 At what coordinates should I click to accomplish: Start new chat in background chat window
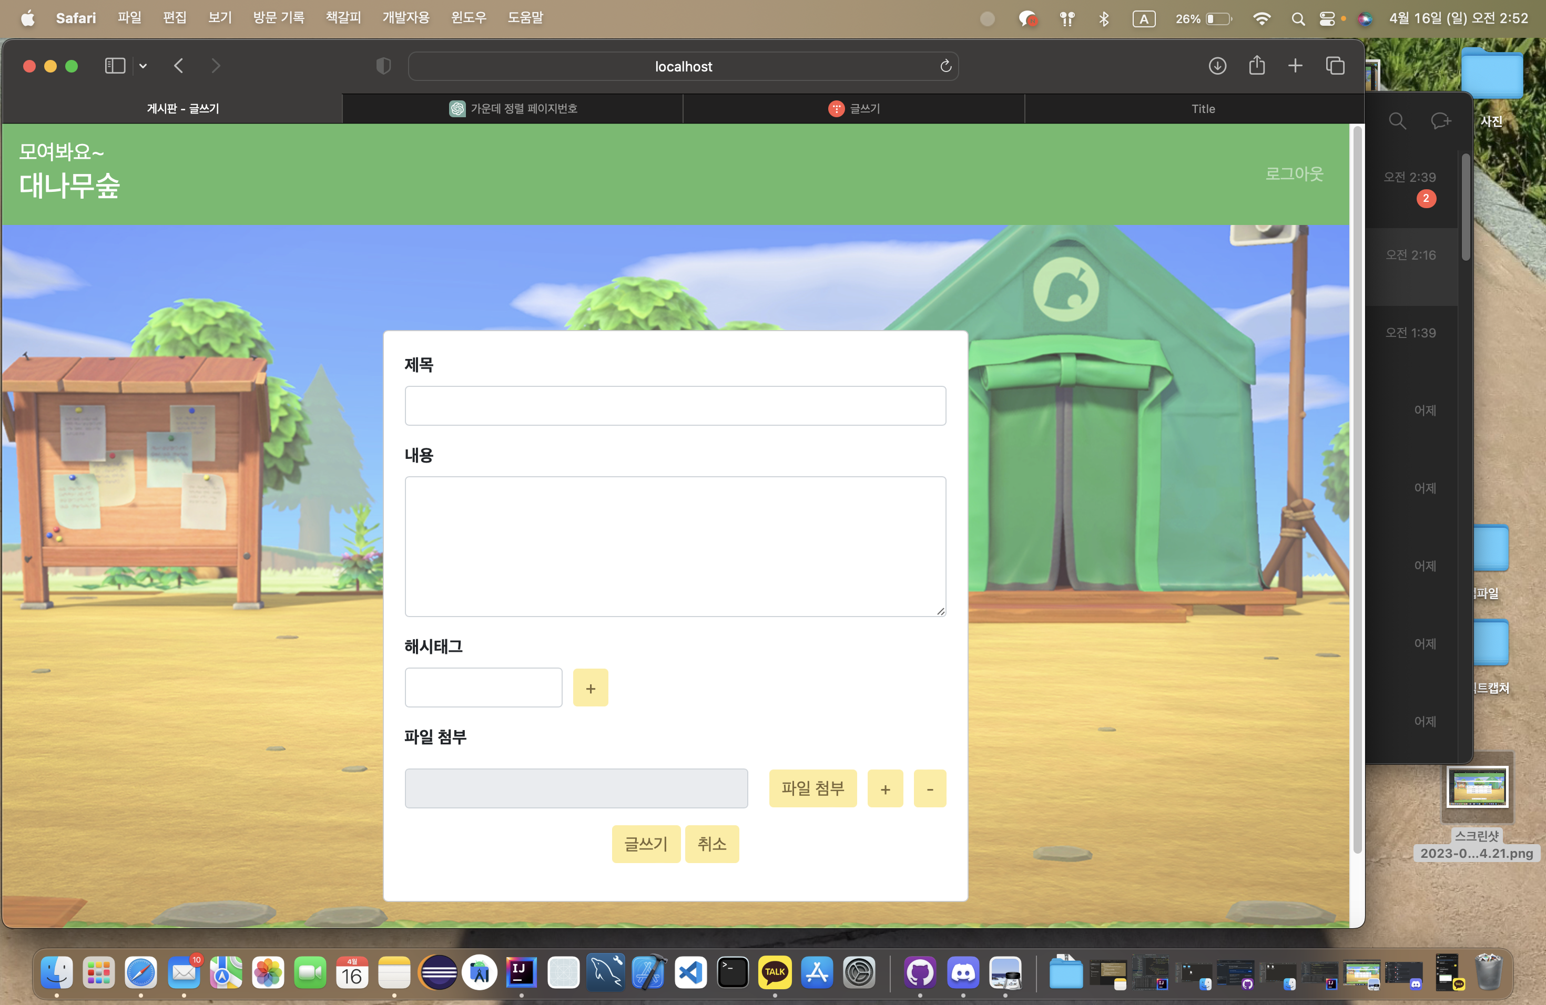1440,121
